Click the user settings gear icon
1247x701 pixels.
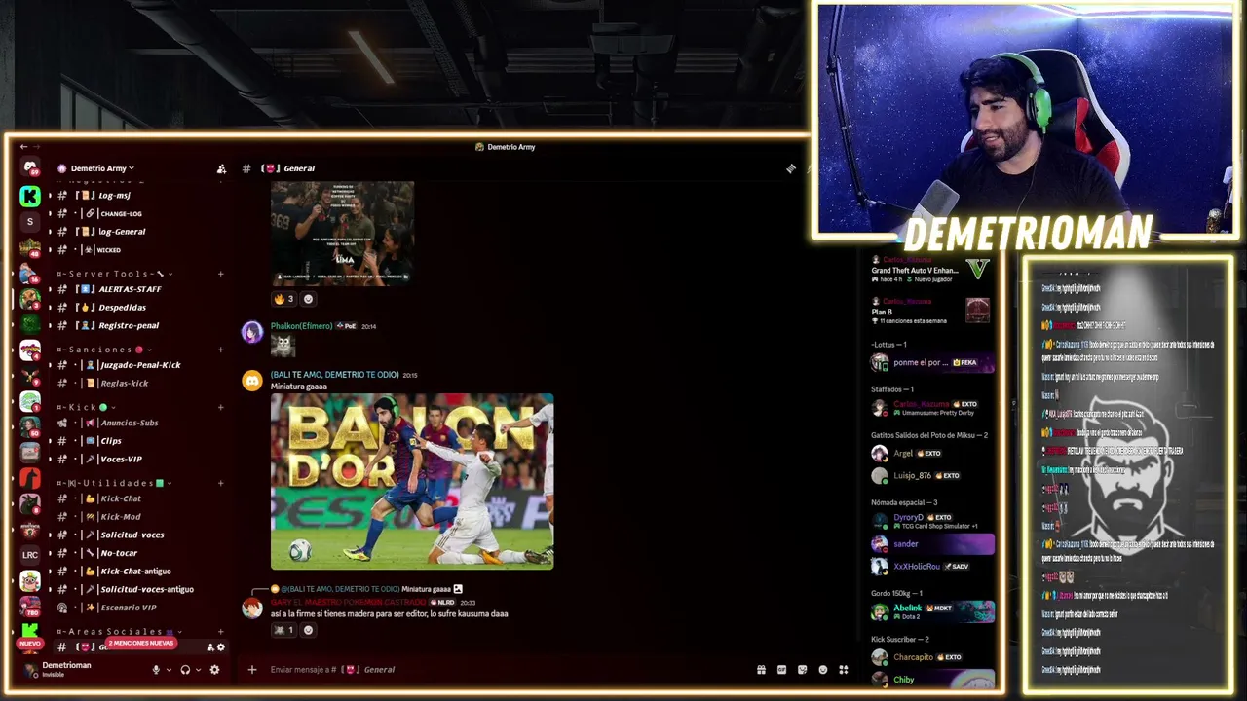coord(214,669)
